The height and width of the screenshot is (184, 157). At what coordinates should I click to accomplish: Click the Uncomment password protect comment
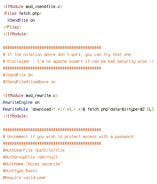(x=68, y=136)
